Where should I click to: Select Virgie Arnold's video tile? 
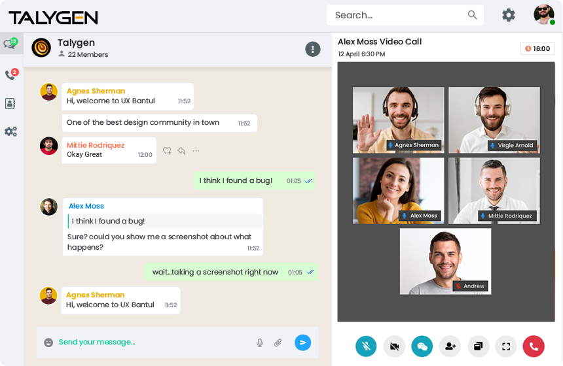[494, 120]
